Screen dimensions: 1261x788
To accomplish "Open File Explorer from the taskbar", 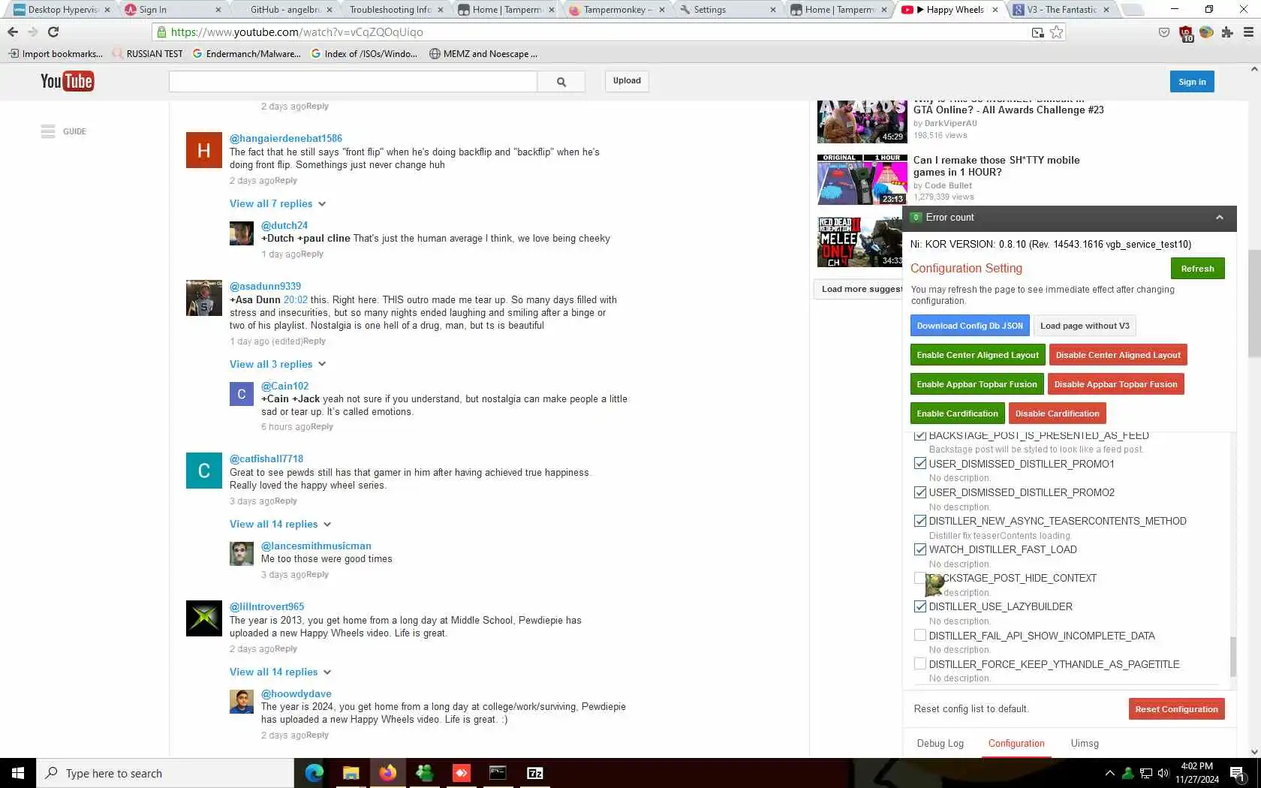I will click(x=351, y=773).
